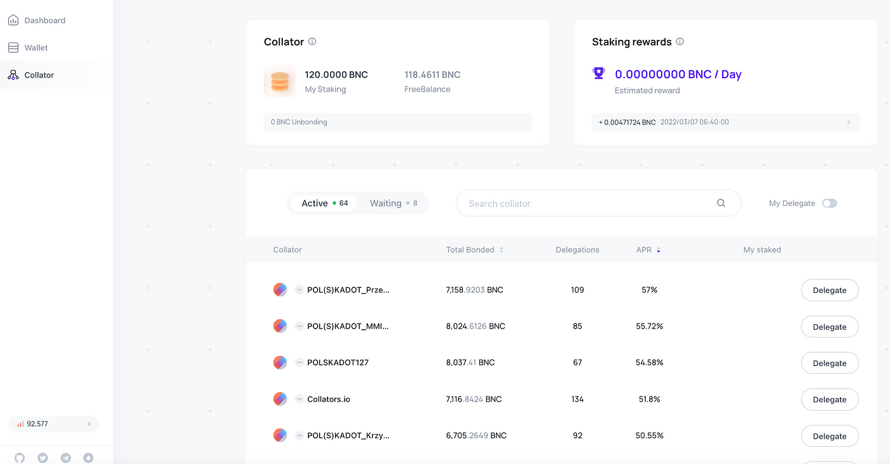Focus the Search collator input field
The height and width of the screenshot is (464, 890).
599,203
